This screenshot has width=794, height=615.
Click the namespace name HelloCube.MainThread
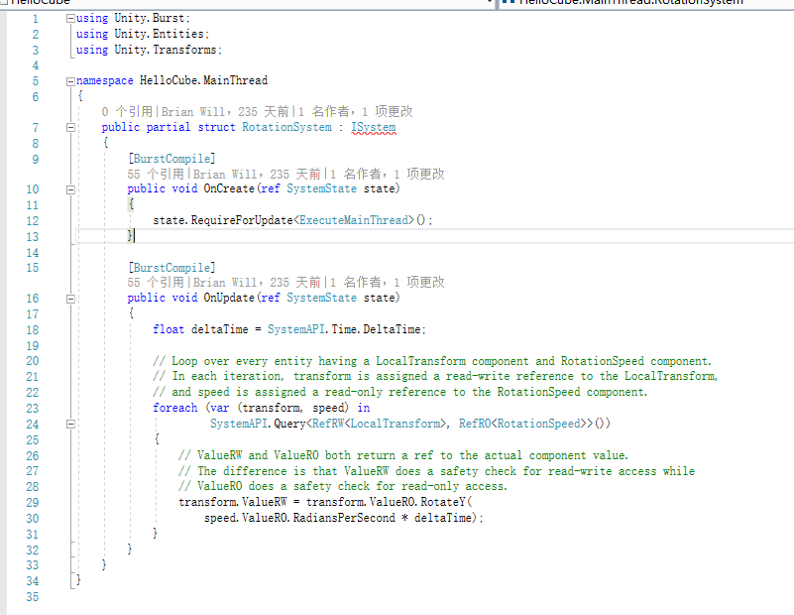[x=203, y=80]
